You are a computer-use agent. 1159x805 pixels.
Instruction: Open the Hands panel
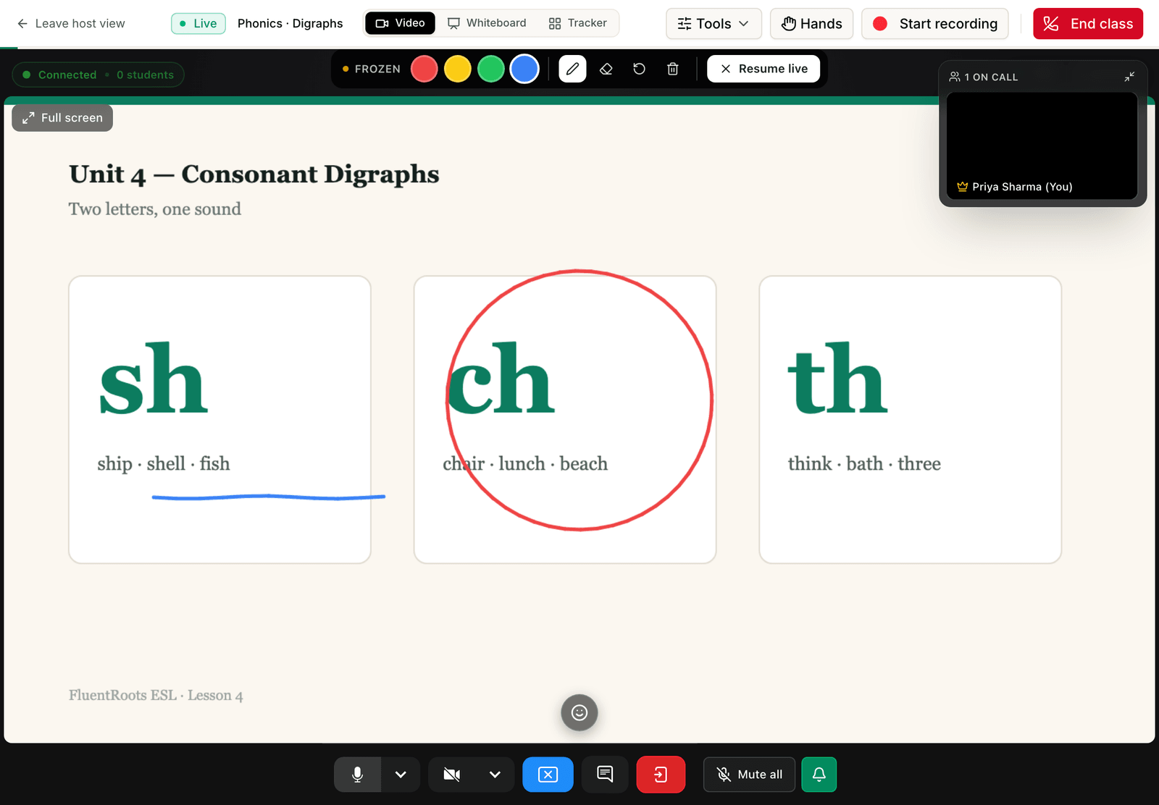coord(811,24)
